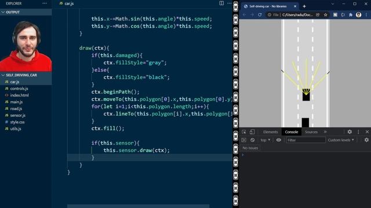Collapse the OUTPUT section
371x208 pixels.
(x=26, y=12)
